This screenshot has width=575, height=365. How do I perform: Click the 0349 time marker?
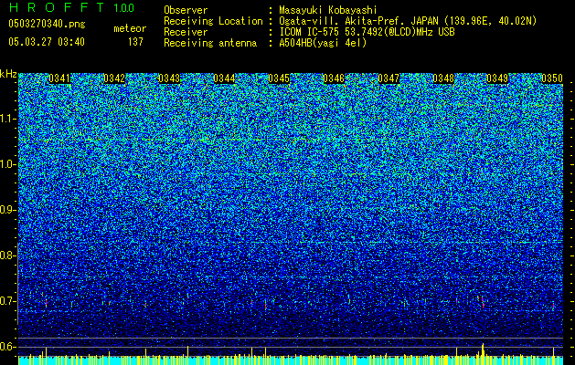click(497, 78)
